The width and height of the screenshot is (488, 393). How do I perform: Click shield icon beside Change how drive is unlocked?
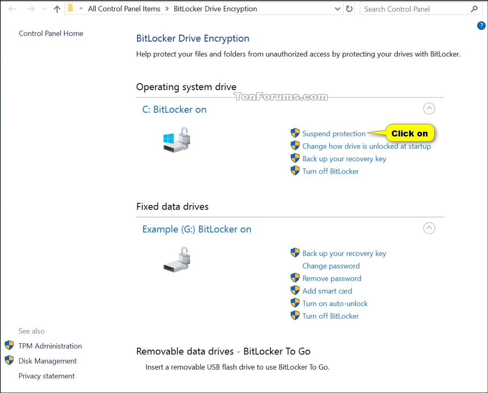(295, 146)
